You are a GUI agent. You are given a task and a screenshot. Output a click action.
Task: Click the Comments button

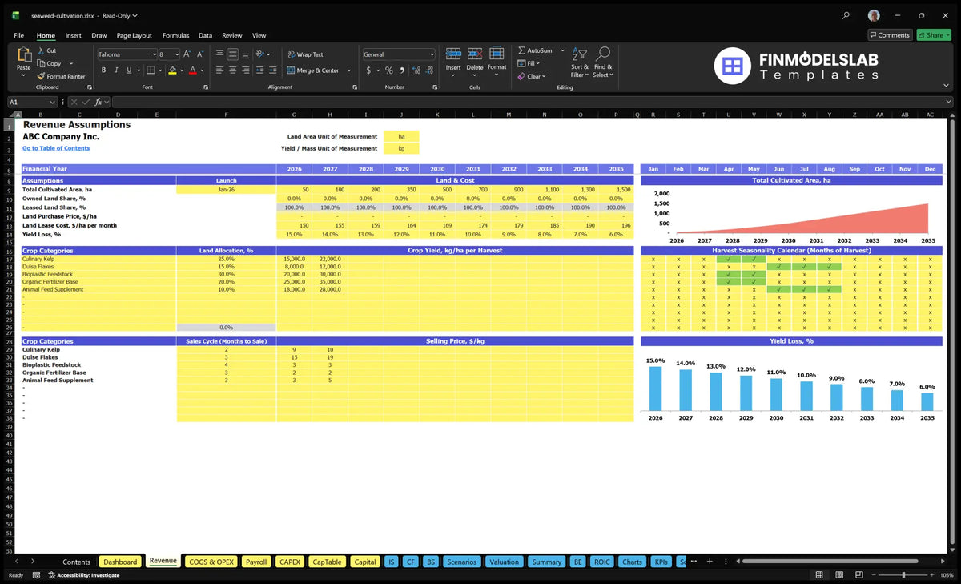pyautogui.click(x=890, y=35)
